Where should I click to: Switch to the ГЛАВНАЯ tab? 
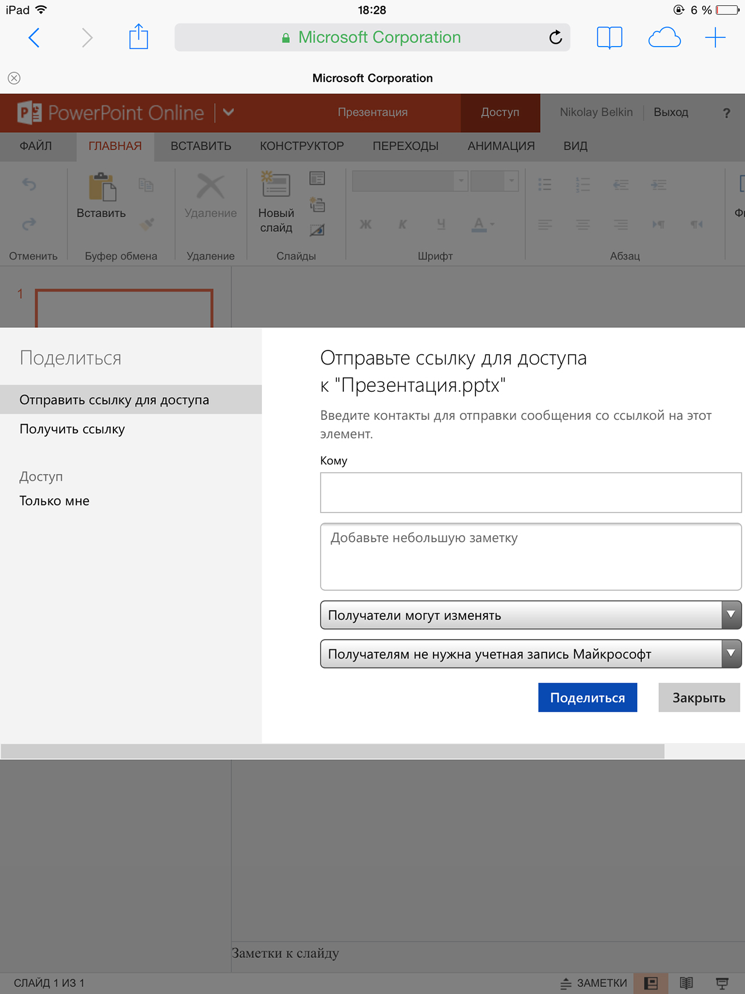tap(115, 146)
